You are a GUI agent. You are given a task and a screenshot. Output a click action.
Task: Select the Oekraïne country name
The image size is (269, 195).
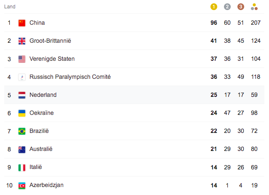coord(42,113)
